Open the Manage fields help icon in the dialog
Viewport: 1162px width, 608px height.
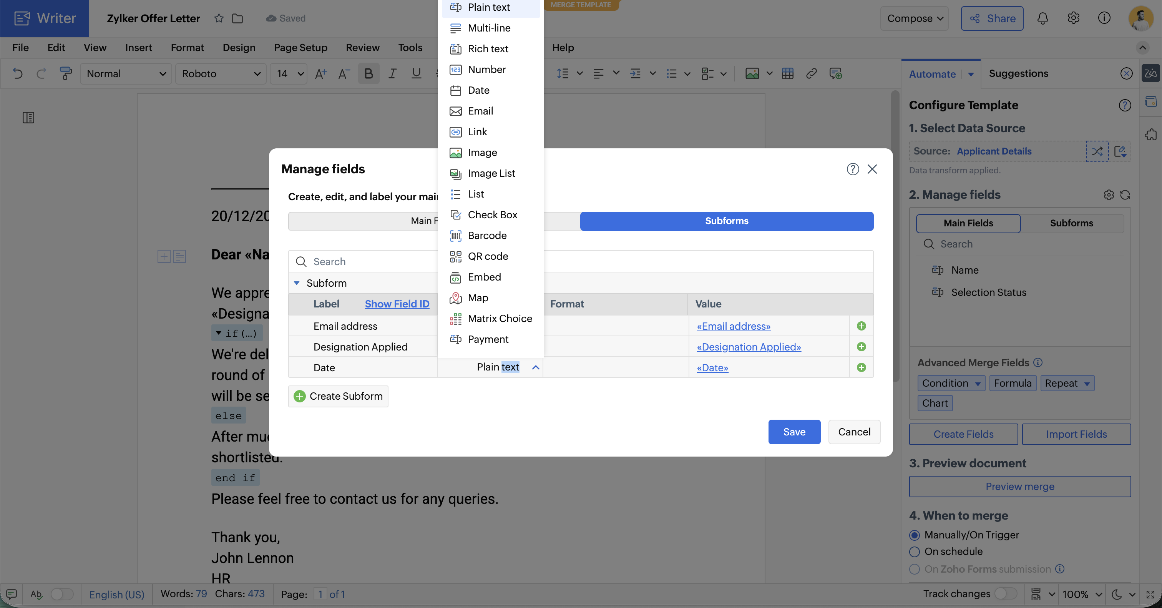[853, 169]
